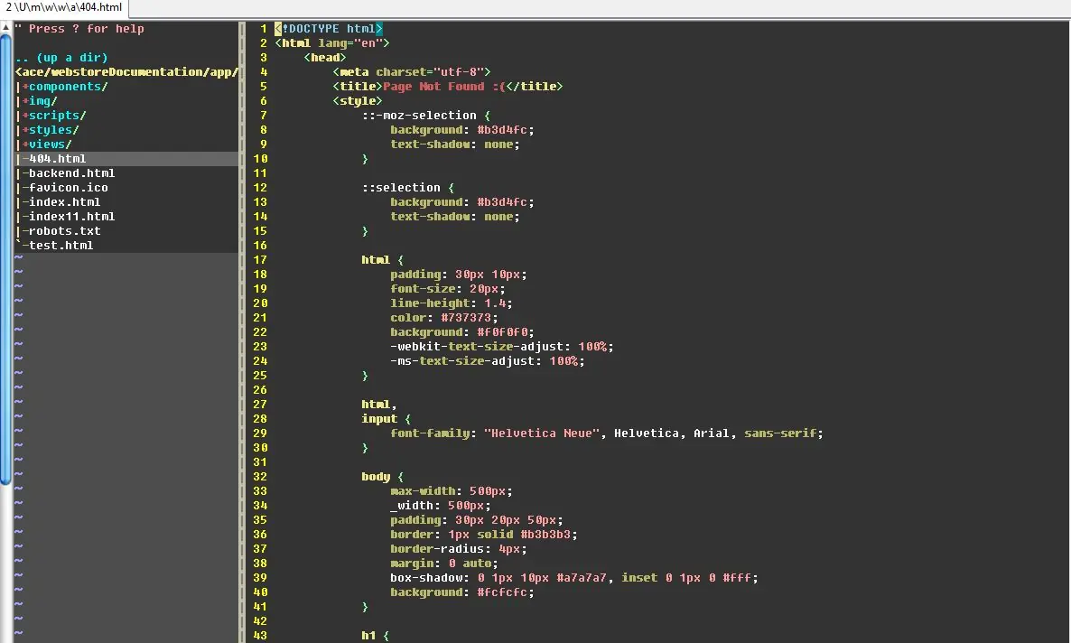
Task: Click the scrollbar up arrow at left edge
Action: (x=5, y=27)
